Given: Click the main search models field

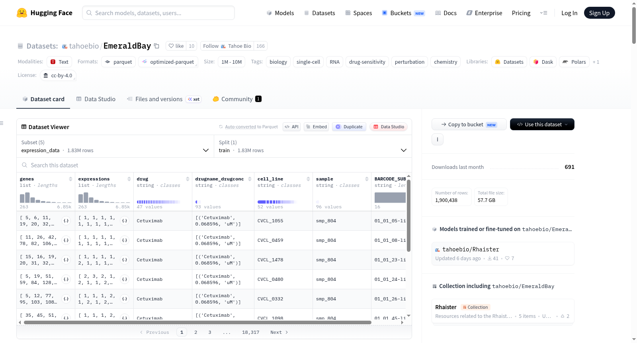Looking at the screenshot, I should point(158,13).
